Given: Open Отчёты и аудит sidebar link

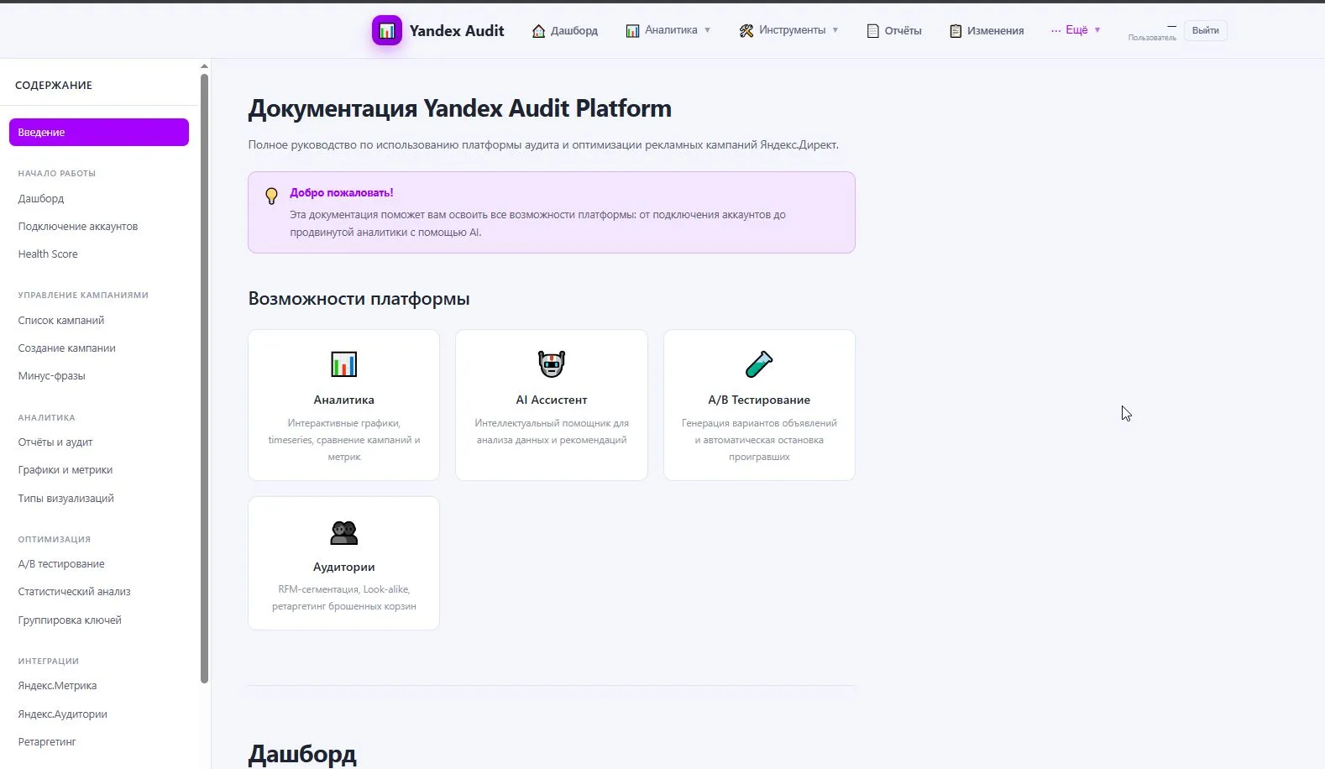Looking at the screenshot, I should tap(55, 442).
